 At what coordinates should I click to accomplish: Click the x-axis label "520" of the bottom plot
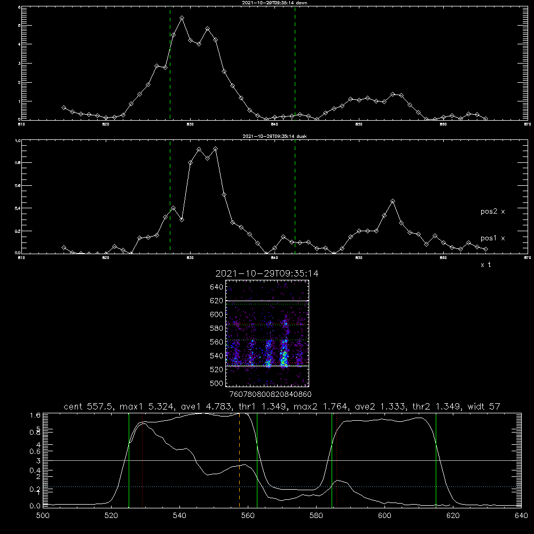111,516
